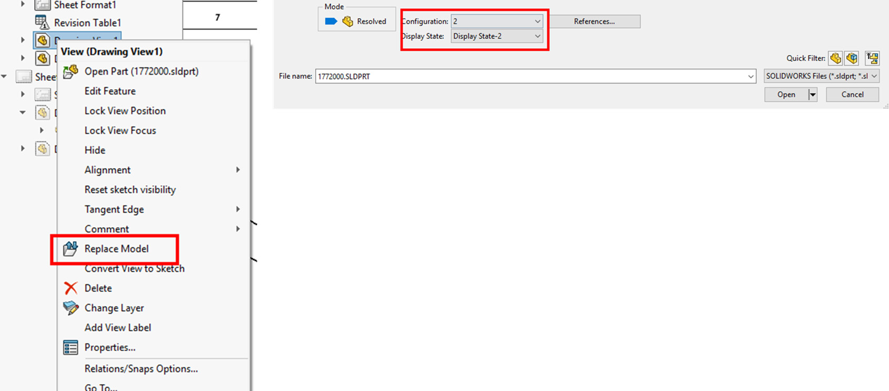
Task: Click the Revision Table1 icon in tree
Action: pos(42,22)
